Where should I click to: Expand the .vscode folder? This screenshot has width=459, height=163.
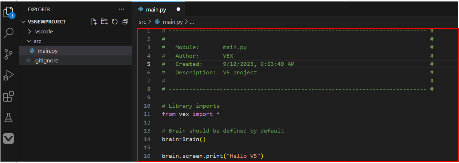click(x=43, y=32)
